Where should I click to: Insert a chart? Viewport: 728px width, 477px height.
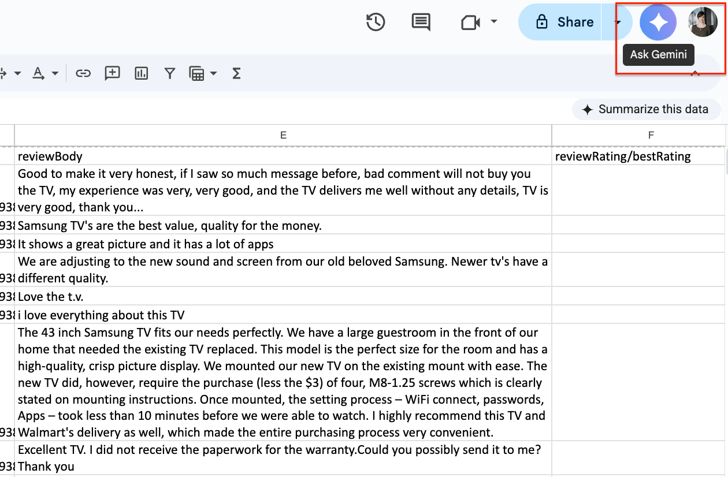(x=141, y=73)
